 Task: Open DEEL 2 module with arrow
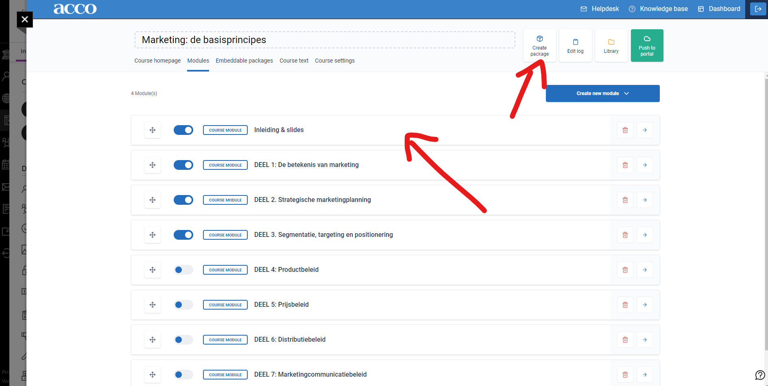(645, 200)
